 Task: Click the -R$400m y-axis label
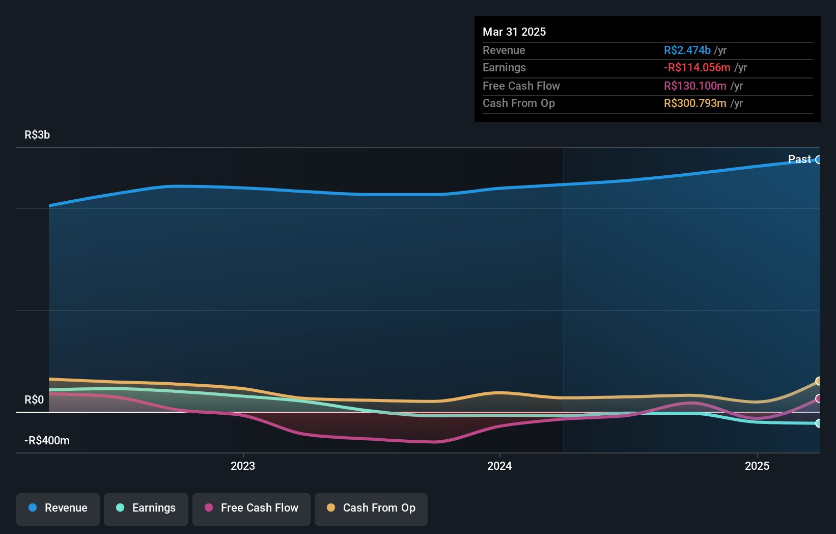pyautogui.click(x=47, y=440)
